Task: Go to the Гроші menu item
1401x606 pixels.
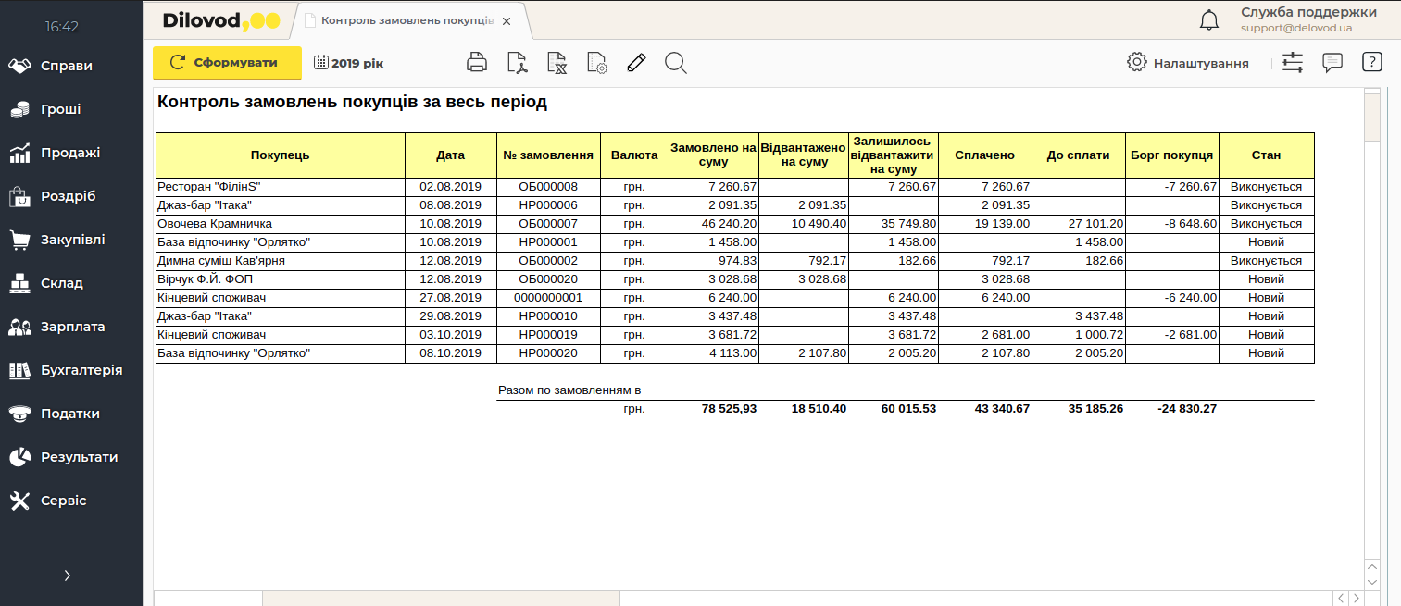Action: [60, 109]
